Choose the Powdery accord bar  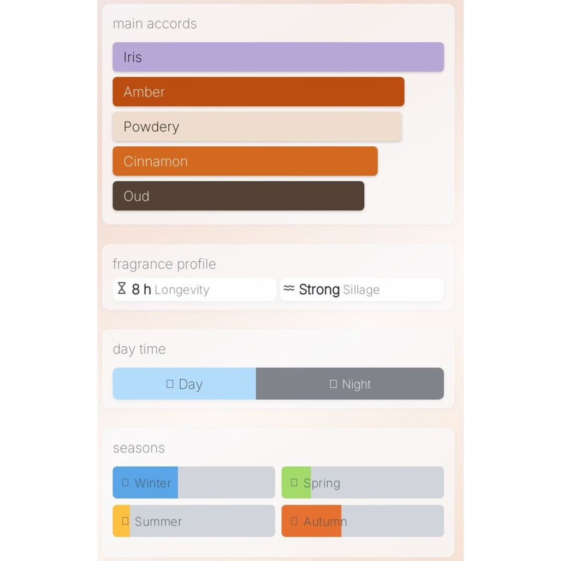(257, 127)
